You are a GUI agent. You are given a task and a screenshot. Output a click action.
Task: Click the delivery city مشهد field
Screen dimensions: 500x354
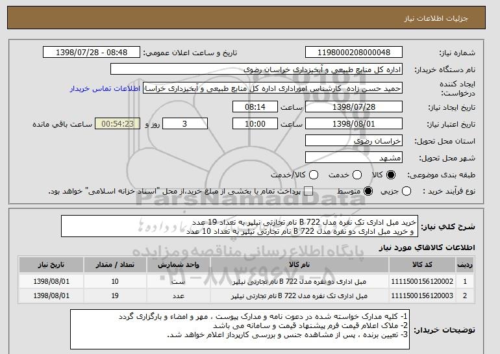(354, 158)
